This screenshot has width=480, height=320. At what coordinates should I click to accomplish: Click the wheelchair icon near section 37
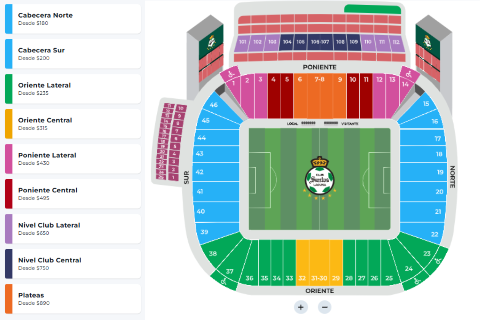coord(223,281)
